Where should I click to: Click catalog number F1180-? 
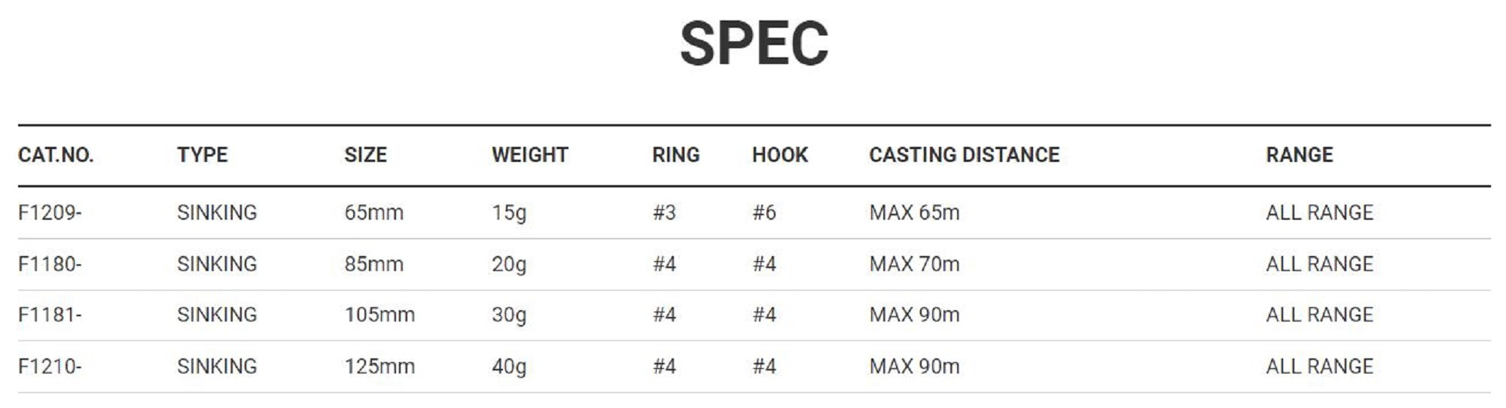pyautogui.click(x=50, y=264)
